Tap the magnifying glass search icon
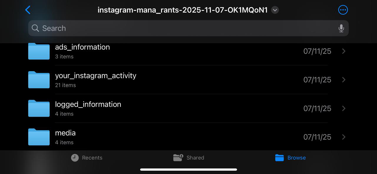The image size is (377, 174). pos(35,28)
